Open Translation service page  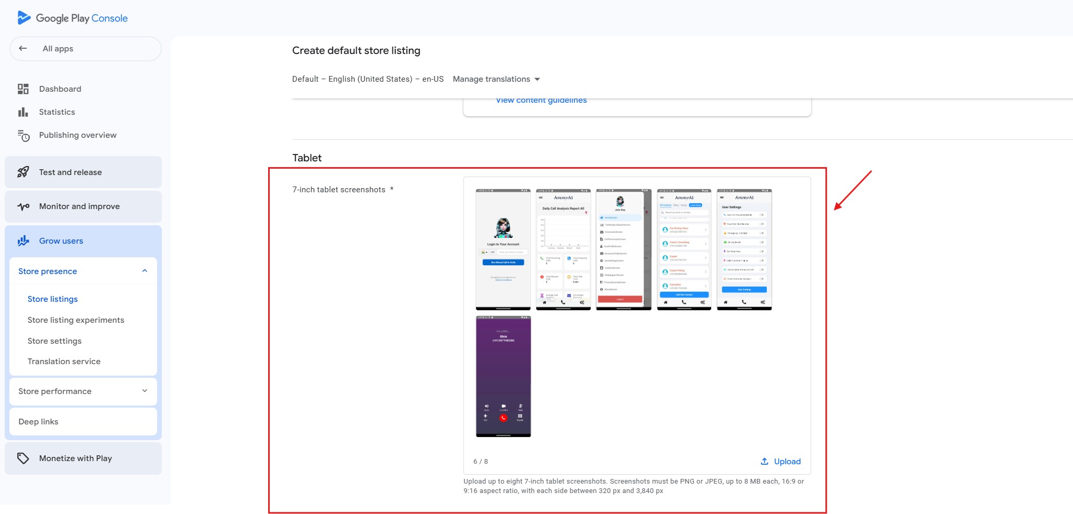click(64, 362)
